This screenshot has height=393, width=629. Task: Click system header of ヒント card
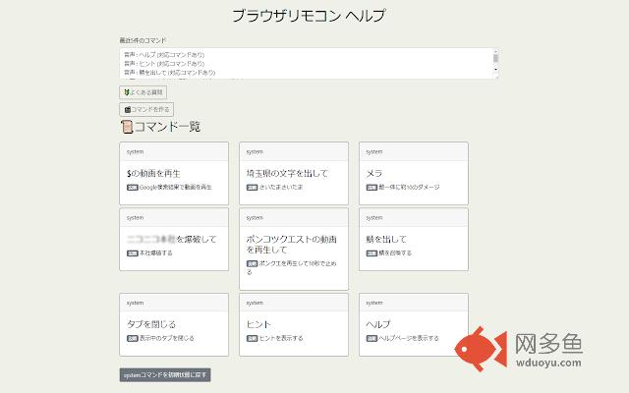(x=294, y=303)
